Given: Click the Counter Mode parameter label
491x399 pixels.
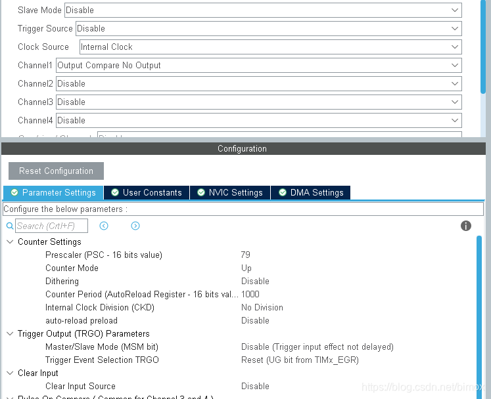Looking at the screenshot, I should 72,268.
